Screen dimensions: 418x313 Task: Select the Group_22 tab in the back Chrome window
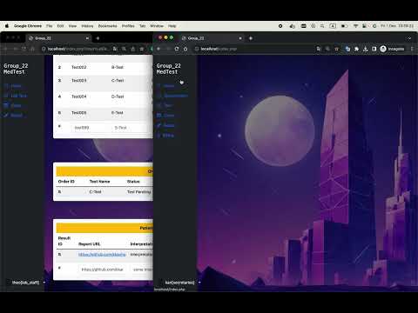point(58,38)
